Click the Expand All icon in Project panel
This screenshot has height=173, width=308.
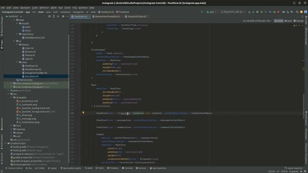(53, 16)
